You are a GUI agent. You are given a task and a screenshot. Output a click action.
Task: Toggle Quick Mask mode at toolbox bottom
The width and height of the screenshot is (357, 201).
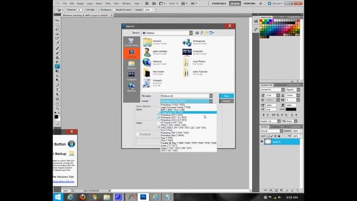pos(57,123)
